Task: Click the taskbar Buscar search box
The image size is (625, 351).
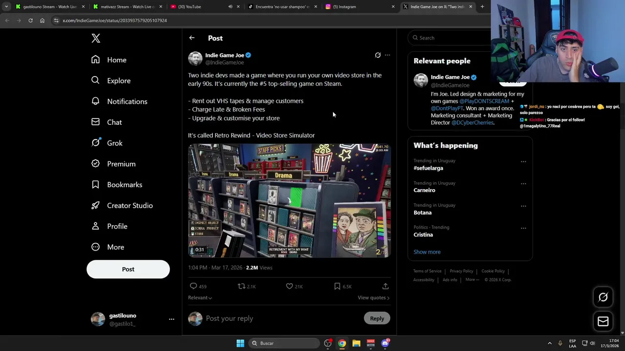Action: click(284, 343)
